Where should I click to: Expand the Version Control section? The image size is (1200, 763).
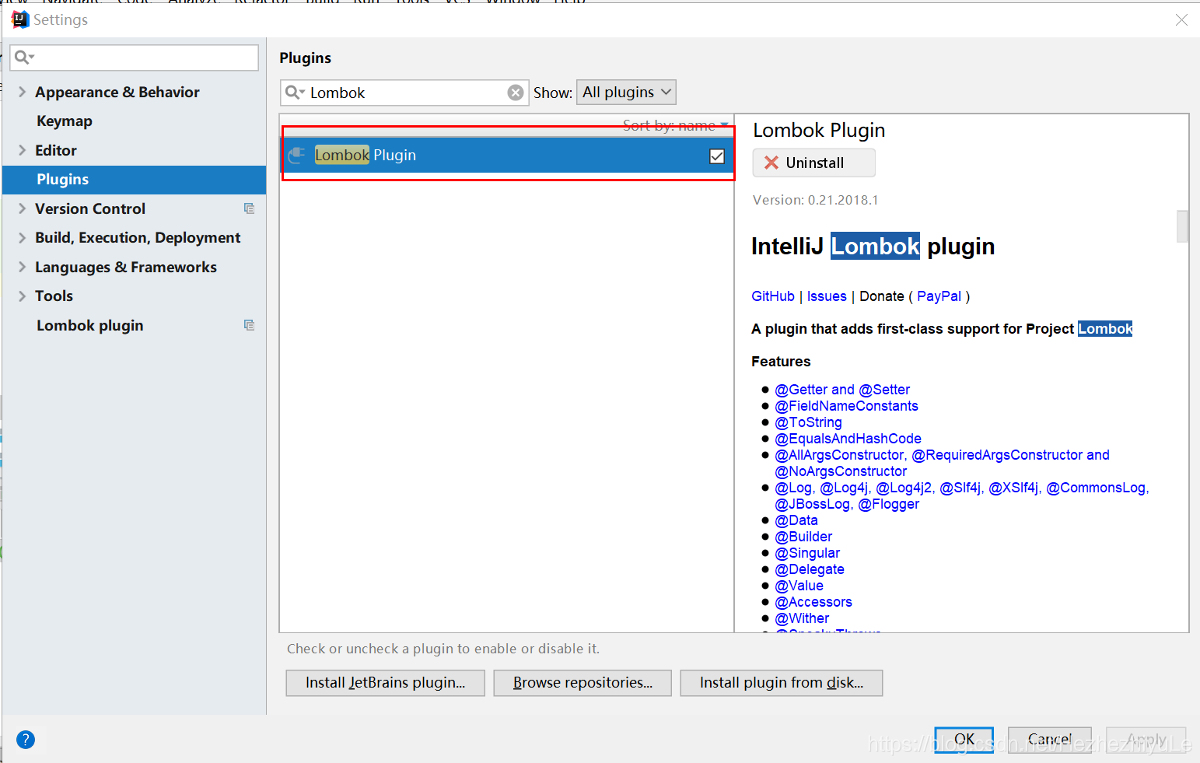click(22, 208)
